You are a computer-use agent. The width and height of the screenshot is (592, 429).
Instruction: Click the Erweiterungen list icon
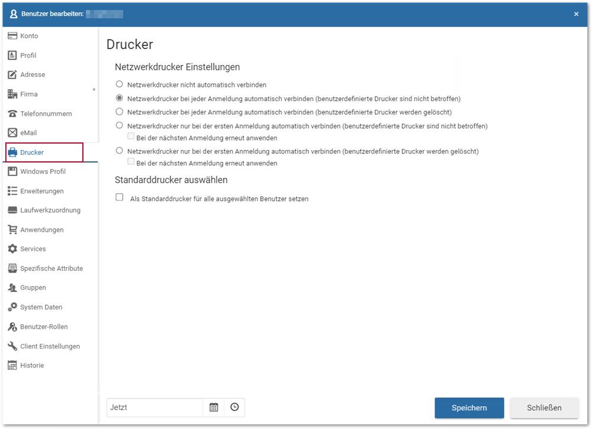click(12, 191)
